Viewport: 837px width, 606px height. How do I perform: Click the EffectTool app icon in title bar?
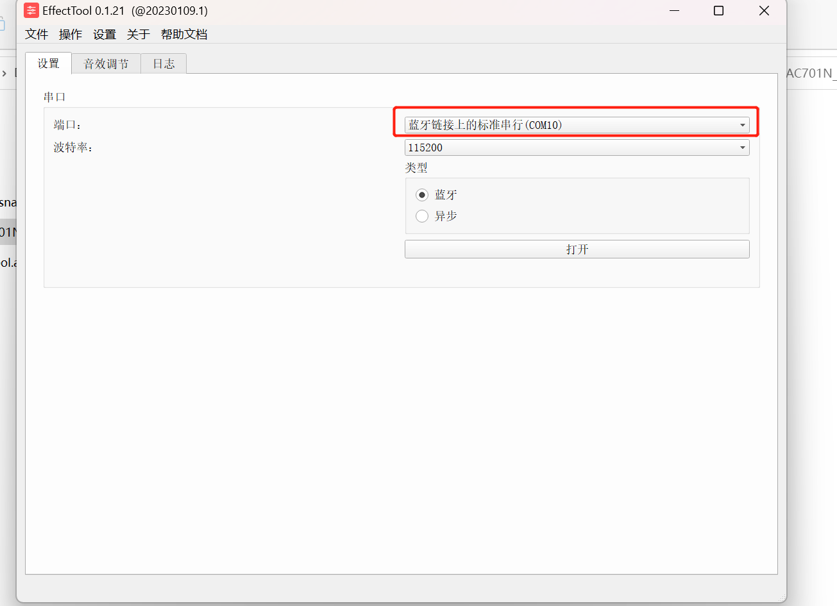coord(31,10)
